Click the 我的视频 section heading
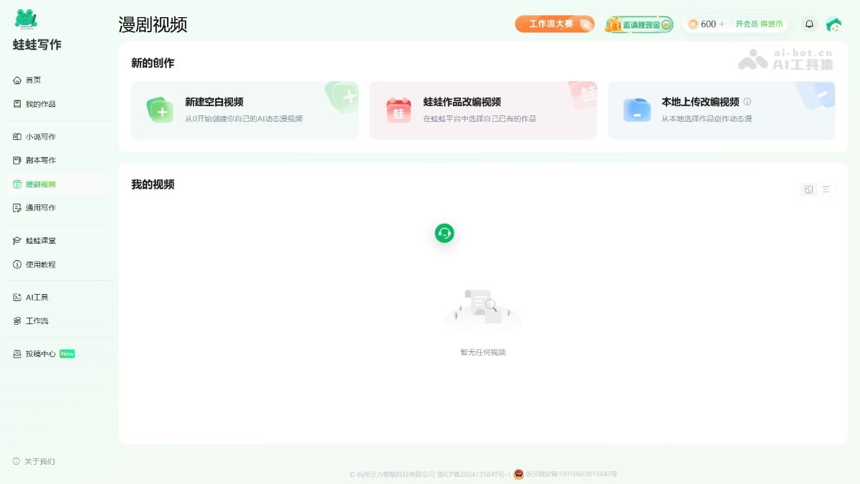The width and height of the screenshot is (860, 484). click(153, 184)
